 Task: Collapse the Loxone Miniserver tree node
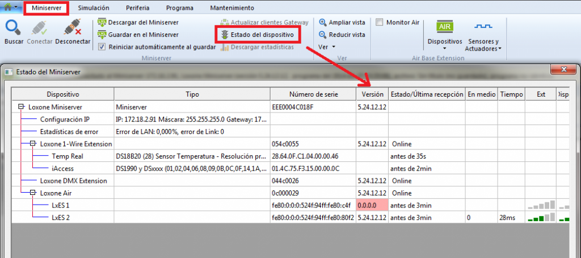21,106
